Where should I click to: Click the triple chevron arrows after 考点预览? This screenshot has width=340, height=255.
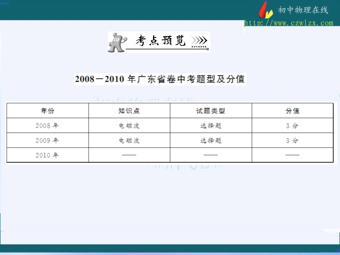click(199, 41)
